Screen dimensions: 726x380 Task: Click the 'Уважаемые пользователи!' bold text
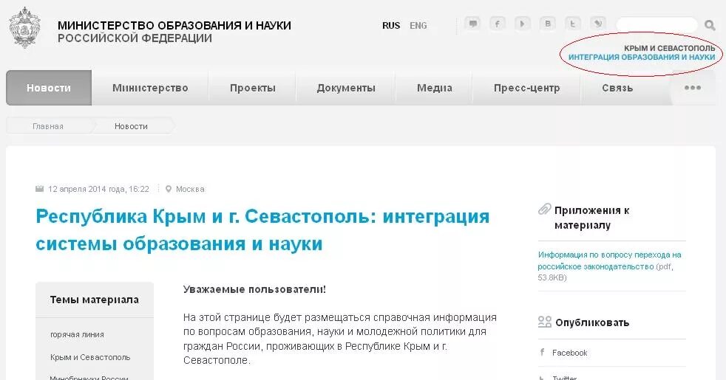254,289
